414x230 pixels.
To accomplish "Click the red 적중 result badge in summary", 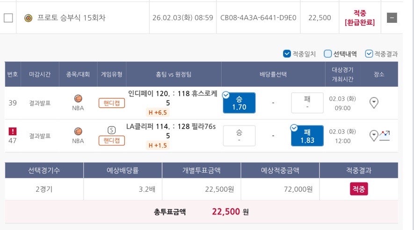I will pyautogui.click(x=359, y=188).
